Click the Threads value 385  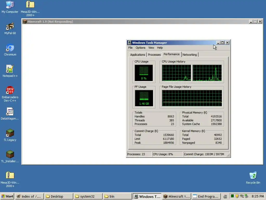click(x=171, y=120)
